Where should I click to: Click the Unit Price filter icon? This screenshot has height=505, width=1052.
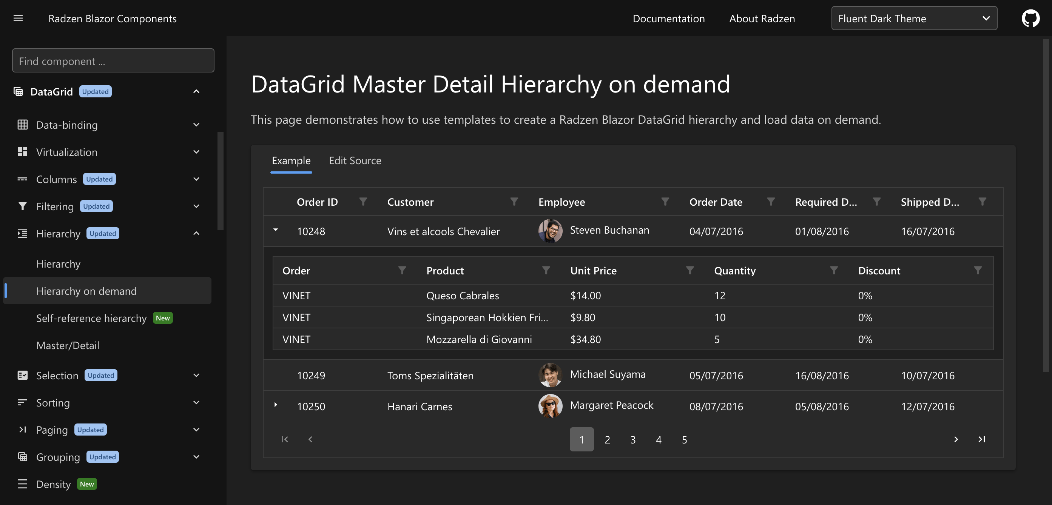pos(690,270)
